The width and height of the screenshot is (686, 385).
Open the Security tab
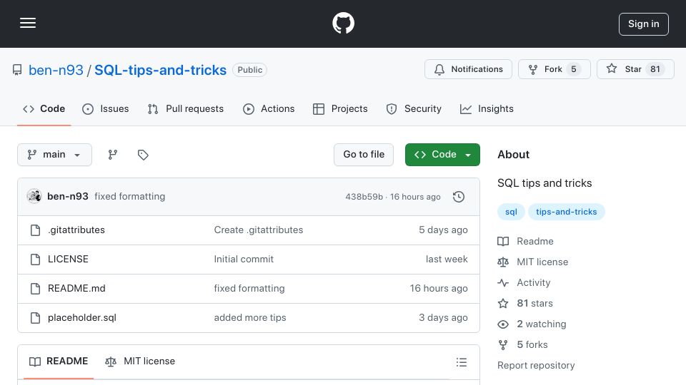pyautogui.click(x=414, y=108)
